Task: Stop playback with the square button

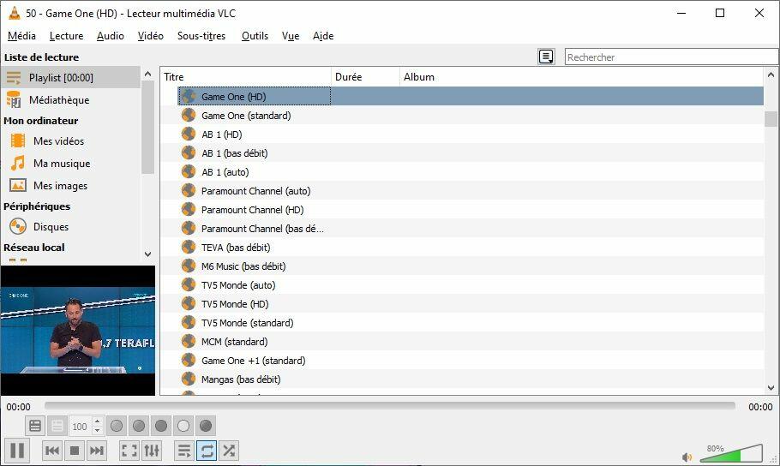Action: click(x=75, y=451)
